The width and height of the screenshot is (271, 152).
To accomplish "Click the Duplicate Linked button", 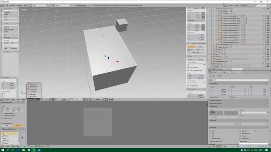I will 11,29.
